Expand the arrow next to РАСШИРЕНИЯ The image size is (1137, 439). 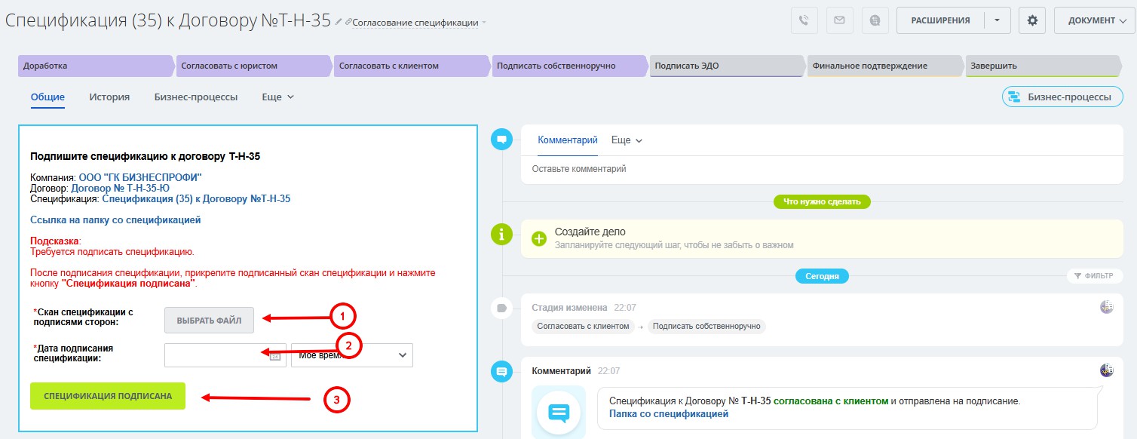coord(997,20)
